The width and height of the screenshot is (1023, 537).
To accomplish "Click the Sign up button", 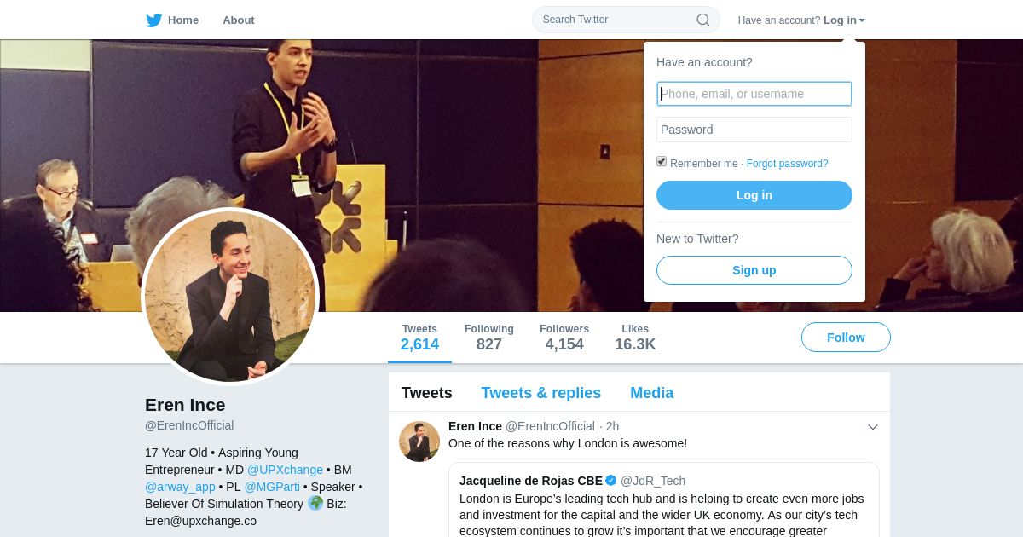I will tap(754, 270).
